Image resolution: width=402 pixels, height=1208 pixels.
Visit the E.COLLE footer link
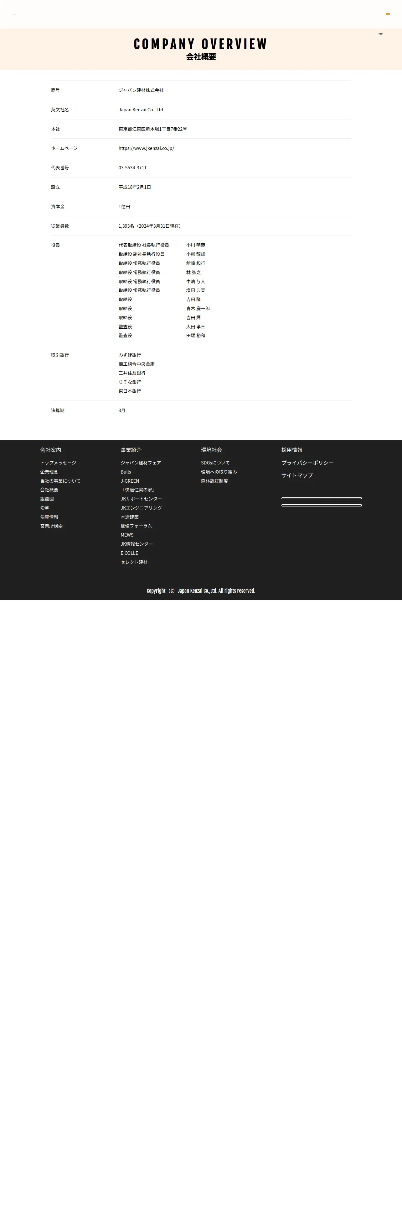coord(129,553)
